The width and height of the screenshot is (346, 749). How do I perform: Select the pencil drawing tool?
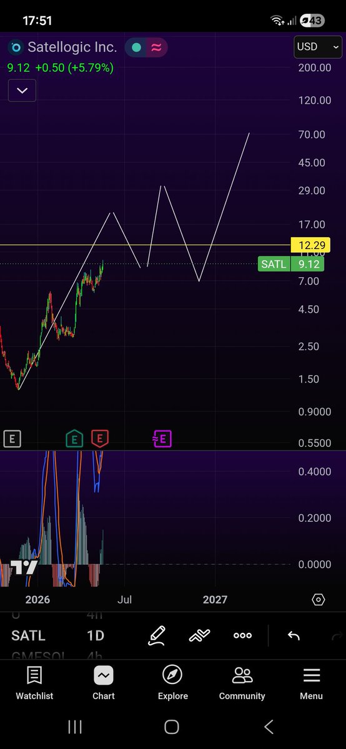[157, 635]
